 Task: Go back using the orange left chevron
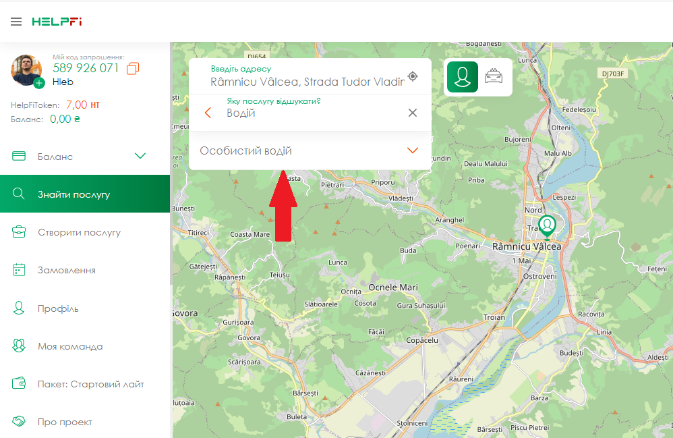click(x=208, y=113)
